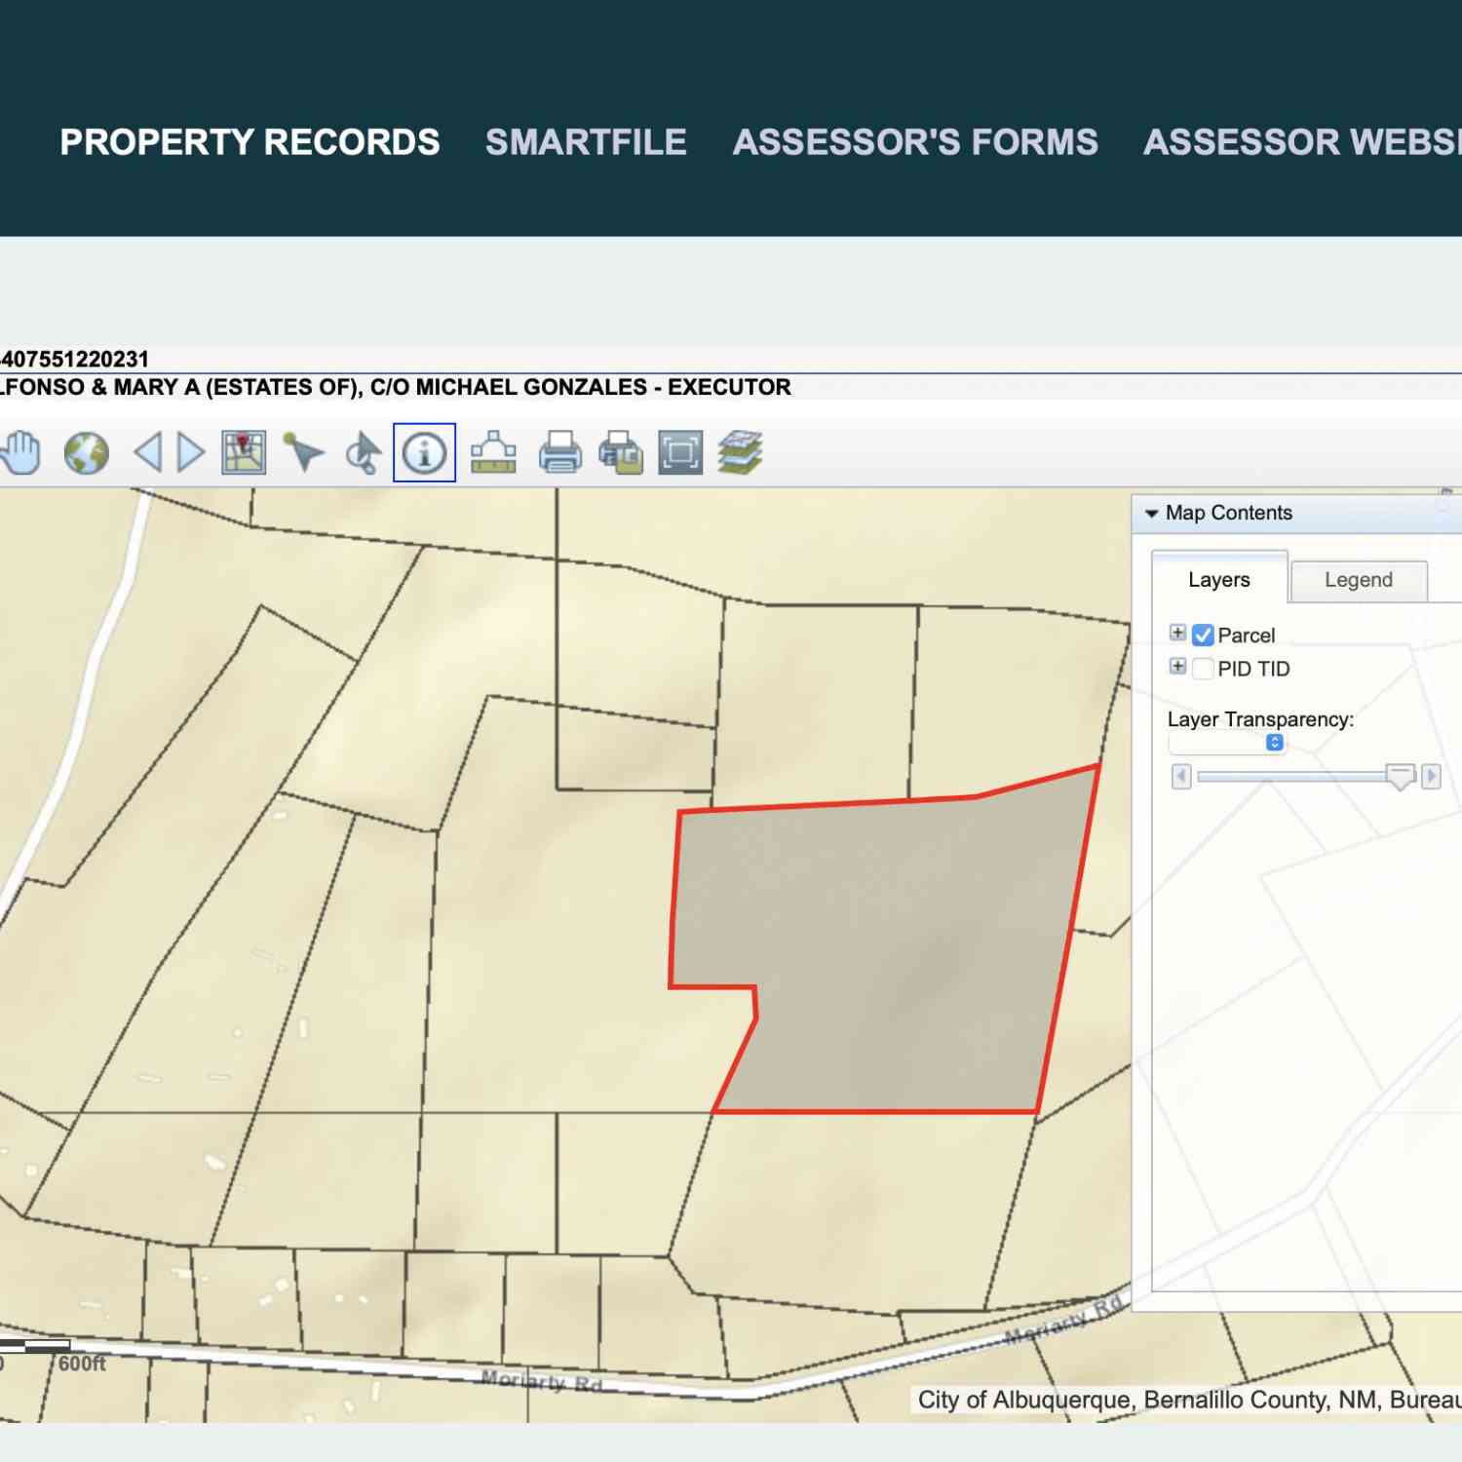This screenshot has height=1462, width=1462.
Task: Go to previous map extent arrow
Action: [148, 453]
